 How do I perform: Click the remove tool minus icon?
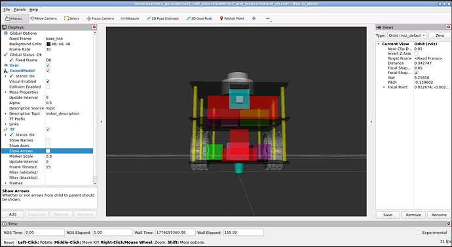pyautogui.click(x=267, y=18)
